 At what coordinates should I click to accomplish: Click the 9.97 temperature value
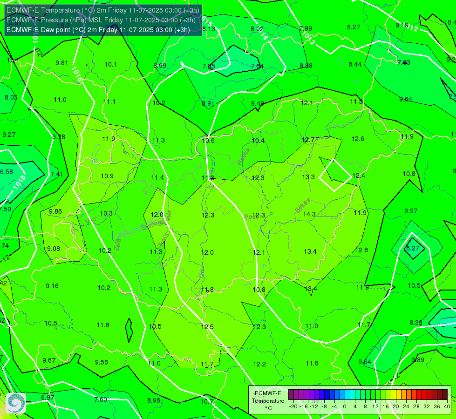pos(411,211)
